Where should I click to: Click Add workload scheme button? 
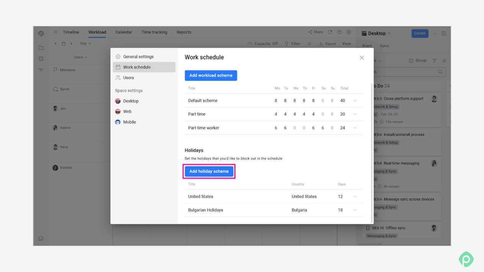pyautogui.click(x=211, y=75)
